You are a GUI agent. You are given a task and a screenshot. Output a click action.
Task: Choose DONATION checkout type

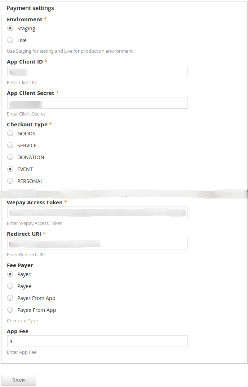coord(10,157)
